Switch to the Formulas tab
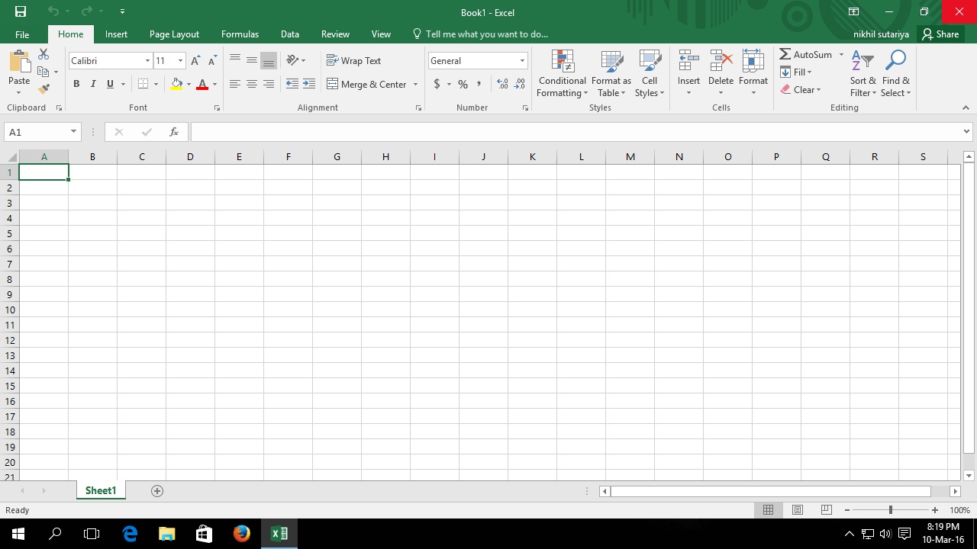 (x=240, y=34)
